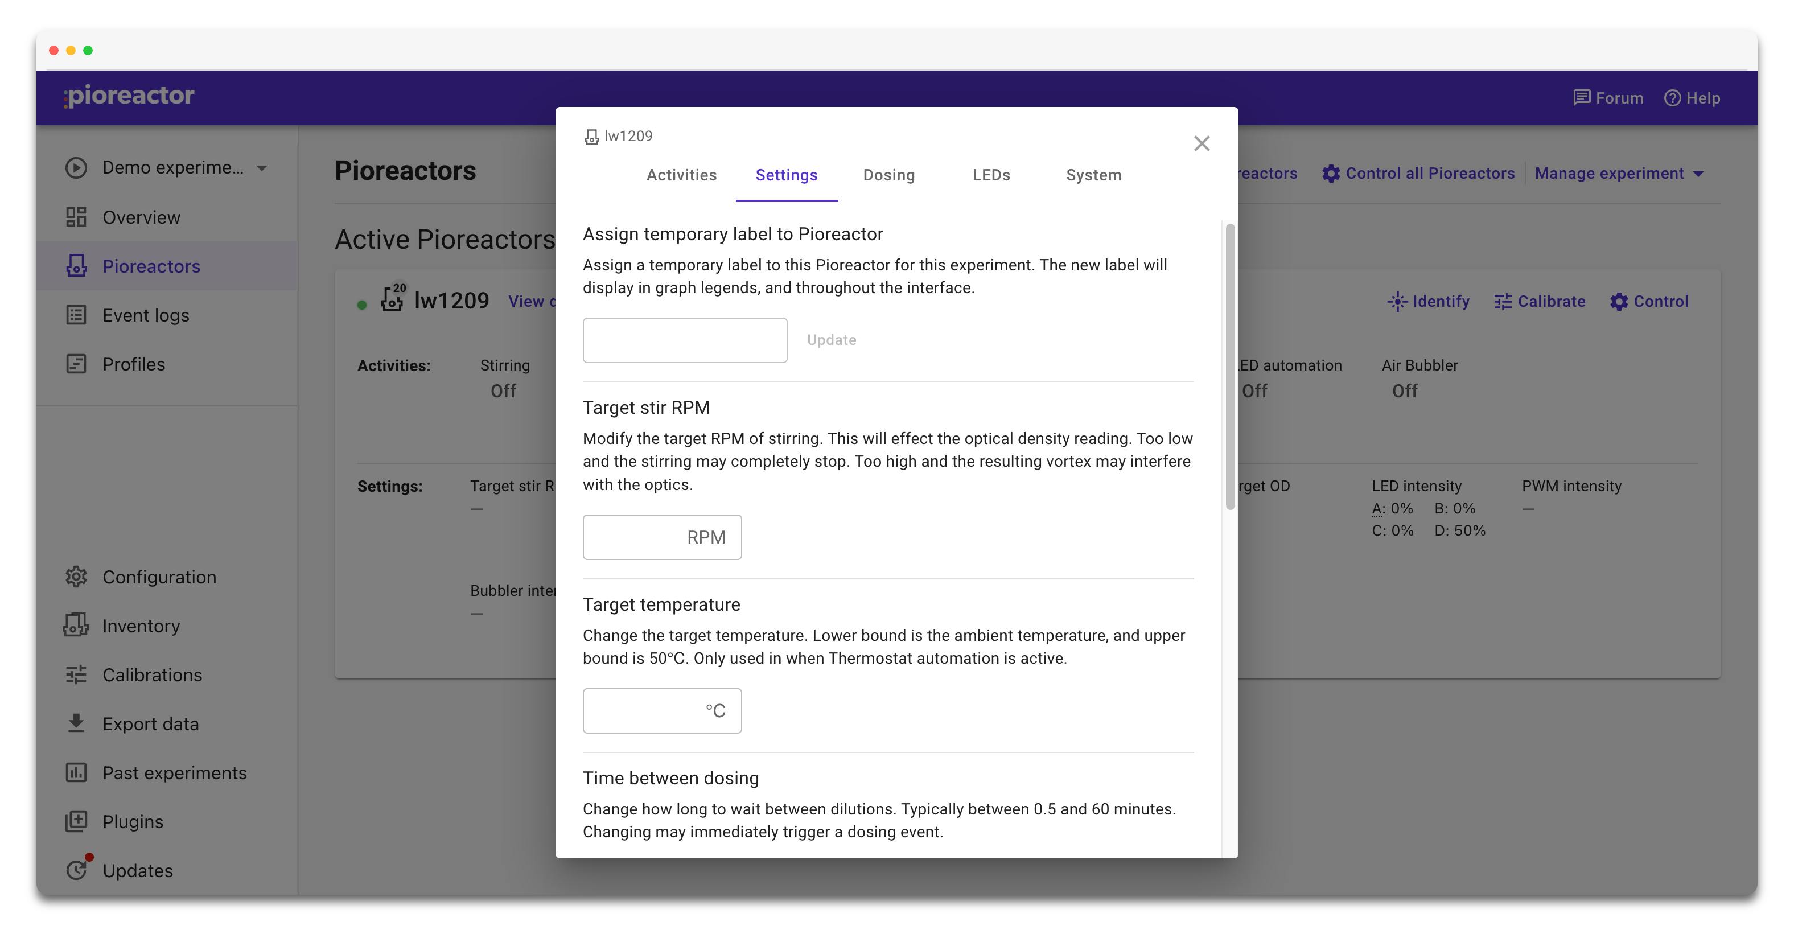Image resolution: width=1794 pixels, height=938 pixels.
Task: Click the lw1209 reactor icon in dialog header
Action: [591, 137]
